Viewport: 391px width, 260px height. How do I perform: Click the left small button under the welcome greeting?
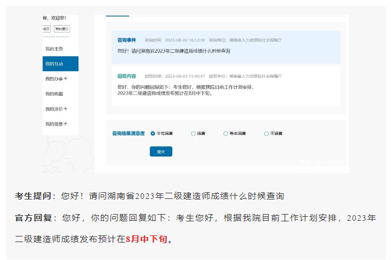click(x=47, y=29)
